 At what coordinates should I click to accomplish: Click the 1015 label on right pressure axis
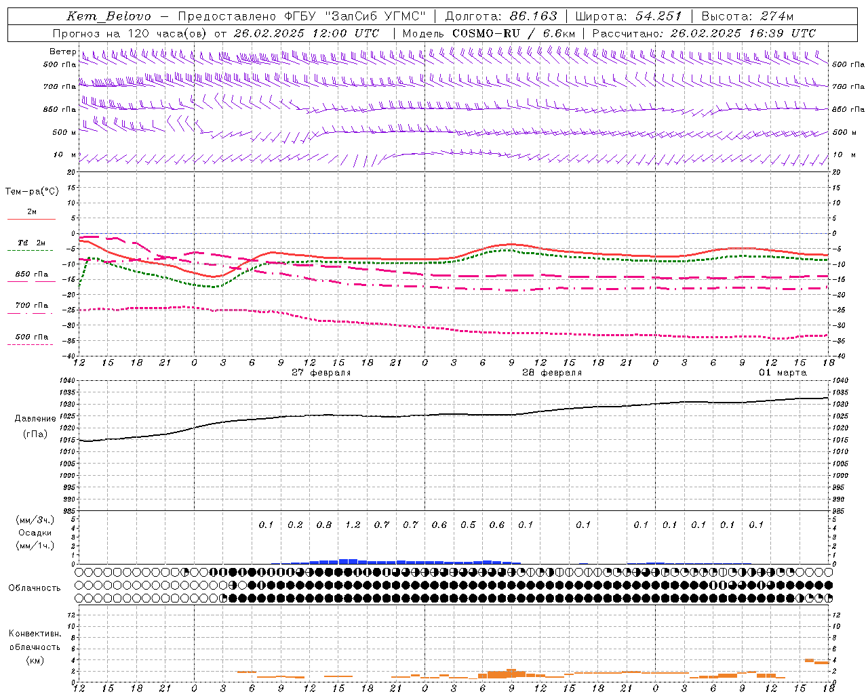[840, 440]
